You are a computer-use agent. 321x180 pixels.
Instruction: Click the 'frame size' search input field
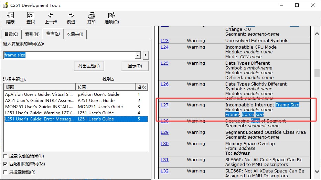pos(69,55)
